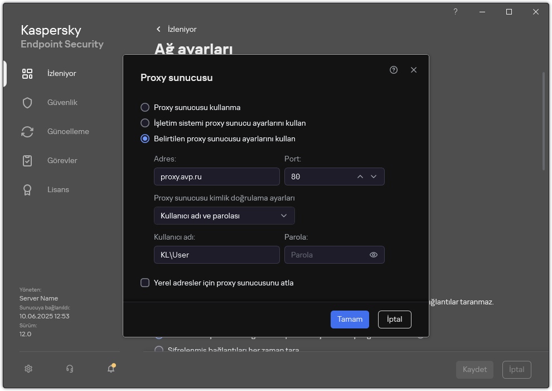Open the Görevler tasks icon

(x=27, y=160)
